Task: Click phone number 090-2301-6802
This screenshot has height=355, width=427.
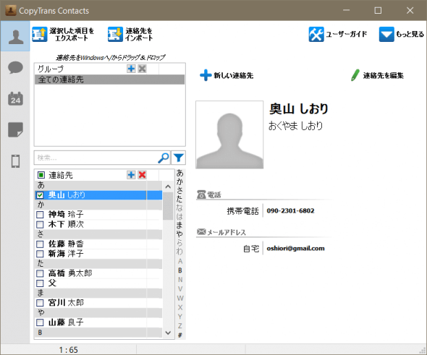Action: 290,211
